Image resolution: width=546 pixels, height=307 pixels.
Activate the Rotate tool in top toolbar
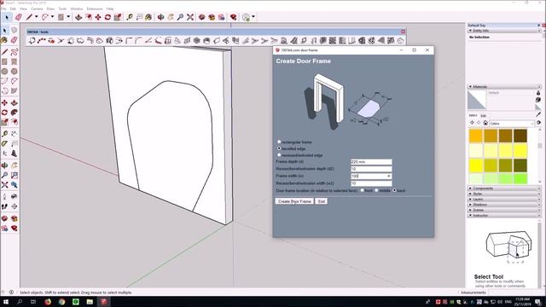[x=107, y=17]
